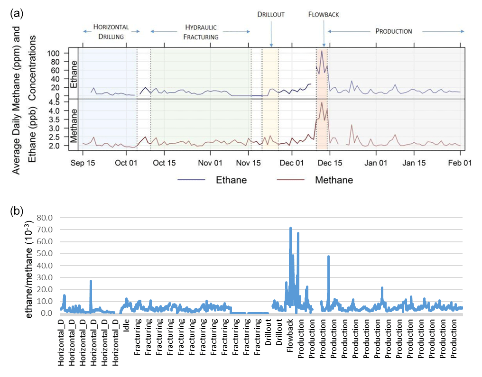Click the Ethane legend text
The image size is (482, 377).
(232, 180)
